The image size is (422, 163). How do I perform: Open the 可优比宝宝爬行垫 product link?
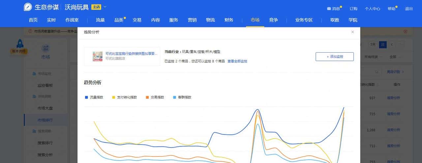click(131, 53)
